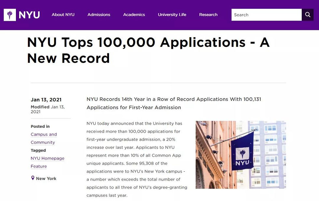Image resolution: width=319 pixels, height=201 pixels.
Task: Click the "Modified Jan 13, 2021" text
Action: click(48, 109)
